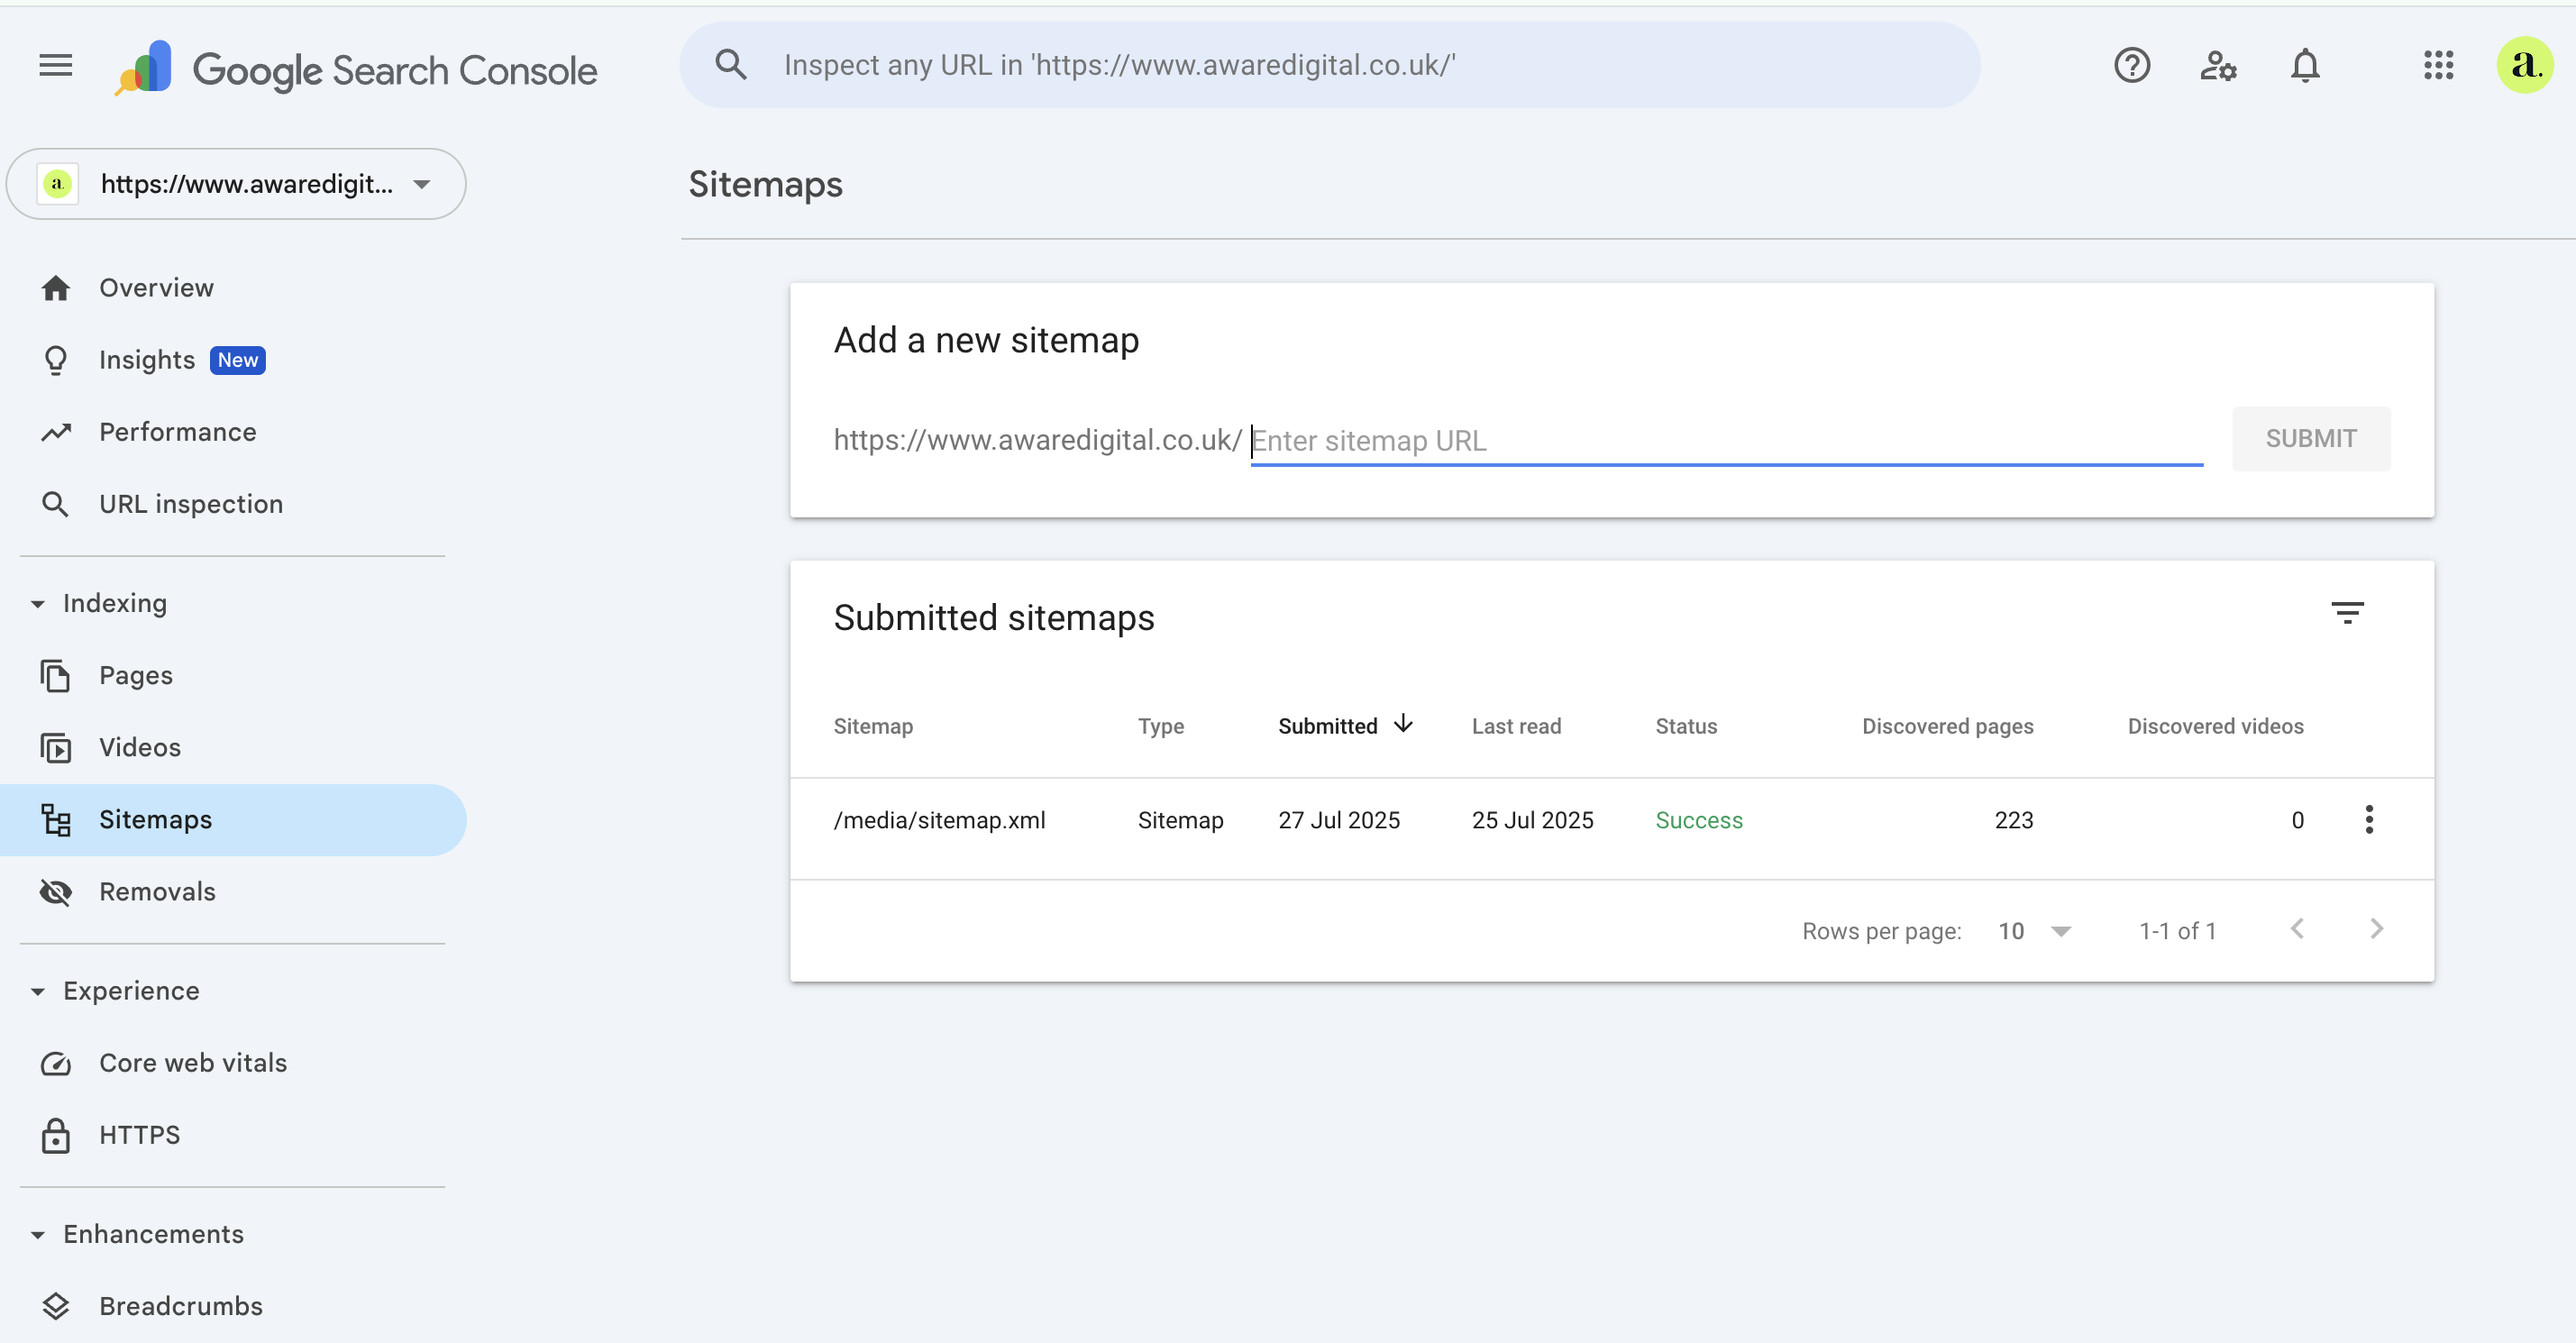Open the account avatar menu
The image size is (2576, 1343).
[2524, 65]
